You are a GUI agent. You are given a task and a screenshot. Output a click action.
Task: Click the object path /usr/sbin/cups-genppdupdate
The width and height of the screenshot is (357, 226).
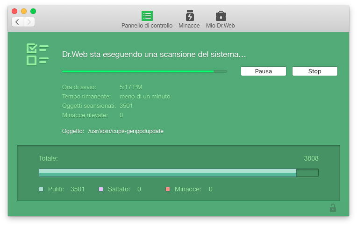coord(126,131)
